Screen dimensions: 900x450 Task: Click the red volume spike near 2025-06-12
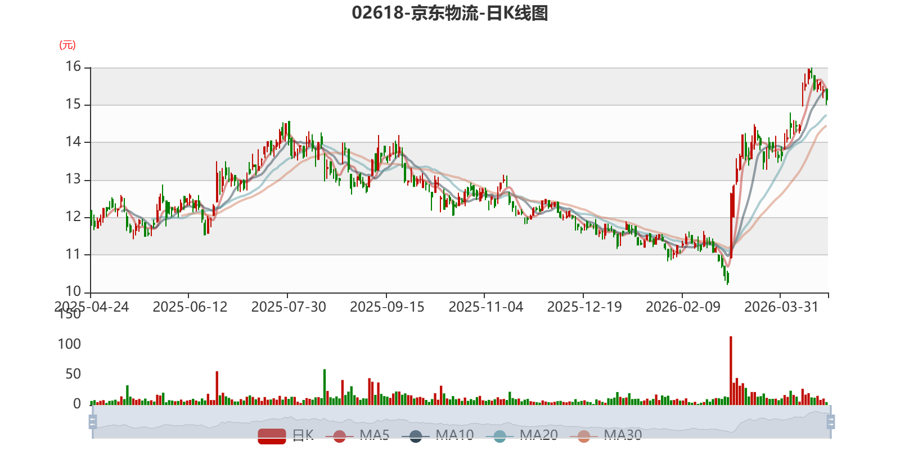tap(217, 388)
